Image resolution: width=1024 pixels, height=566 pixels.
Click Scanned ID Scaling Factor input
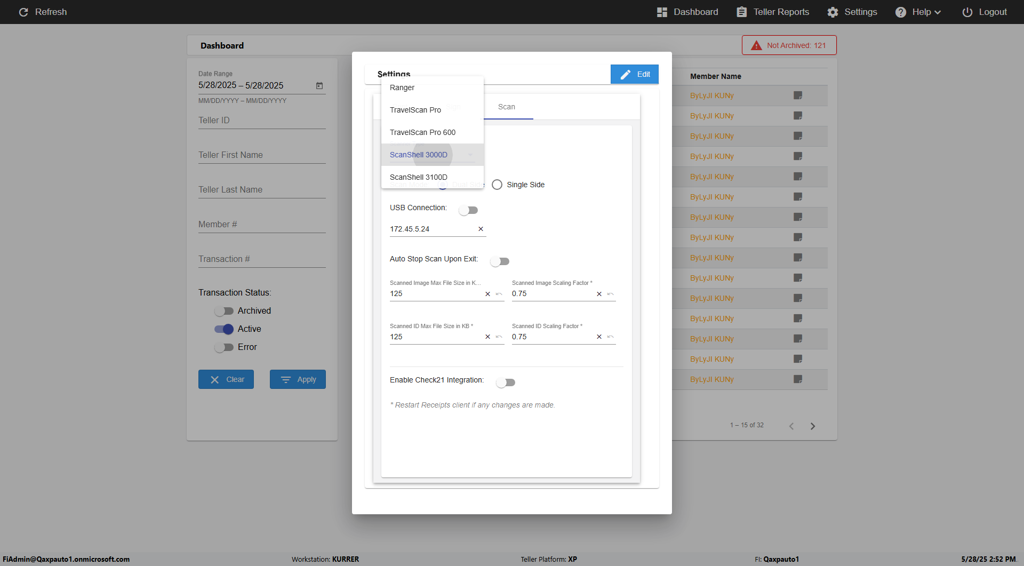coord(552,337)
